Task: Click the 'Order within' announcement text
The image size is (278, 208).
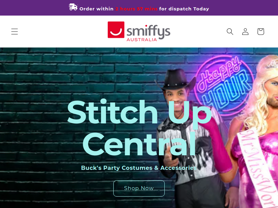Action: (x=97, y=9)
